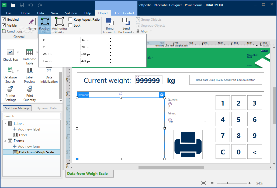Enable the Lock checkbox
The width and height of the screenshot is (277, 188).
[70, 25]
